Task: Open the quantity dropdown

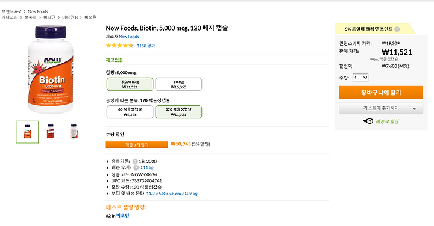Action: click(360, 78)
